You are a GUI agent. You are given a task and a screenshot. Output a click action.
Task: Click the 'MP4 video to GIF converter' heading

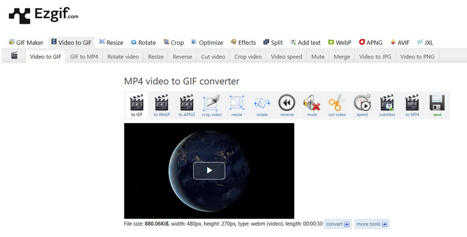pyautogui.click(x=182, y=81)
